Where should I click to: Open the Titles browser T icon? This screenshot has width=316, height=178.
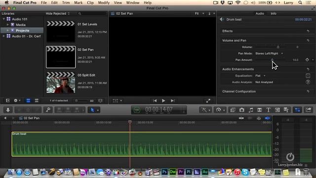pos(268,110)
